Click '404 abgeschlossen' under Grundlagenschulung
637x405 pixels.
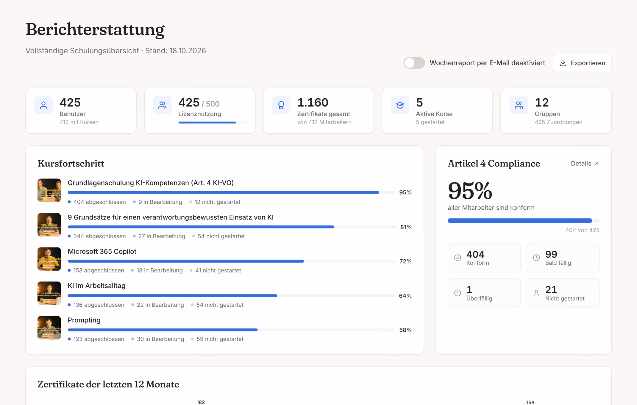pos(99,202)
